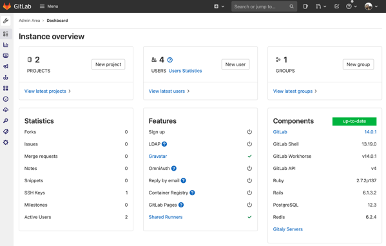Image resolution: width=386 pixels, height=246 pixels.
Task: Click the New group button
Action: coord(358,64)
